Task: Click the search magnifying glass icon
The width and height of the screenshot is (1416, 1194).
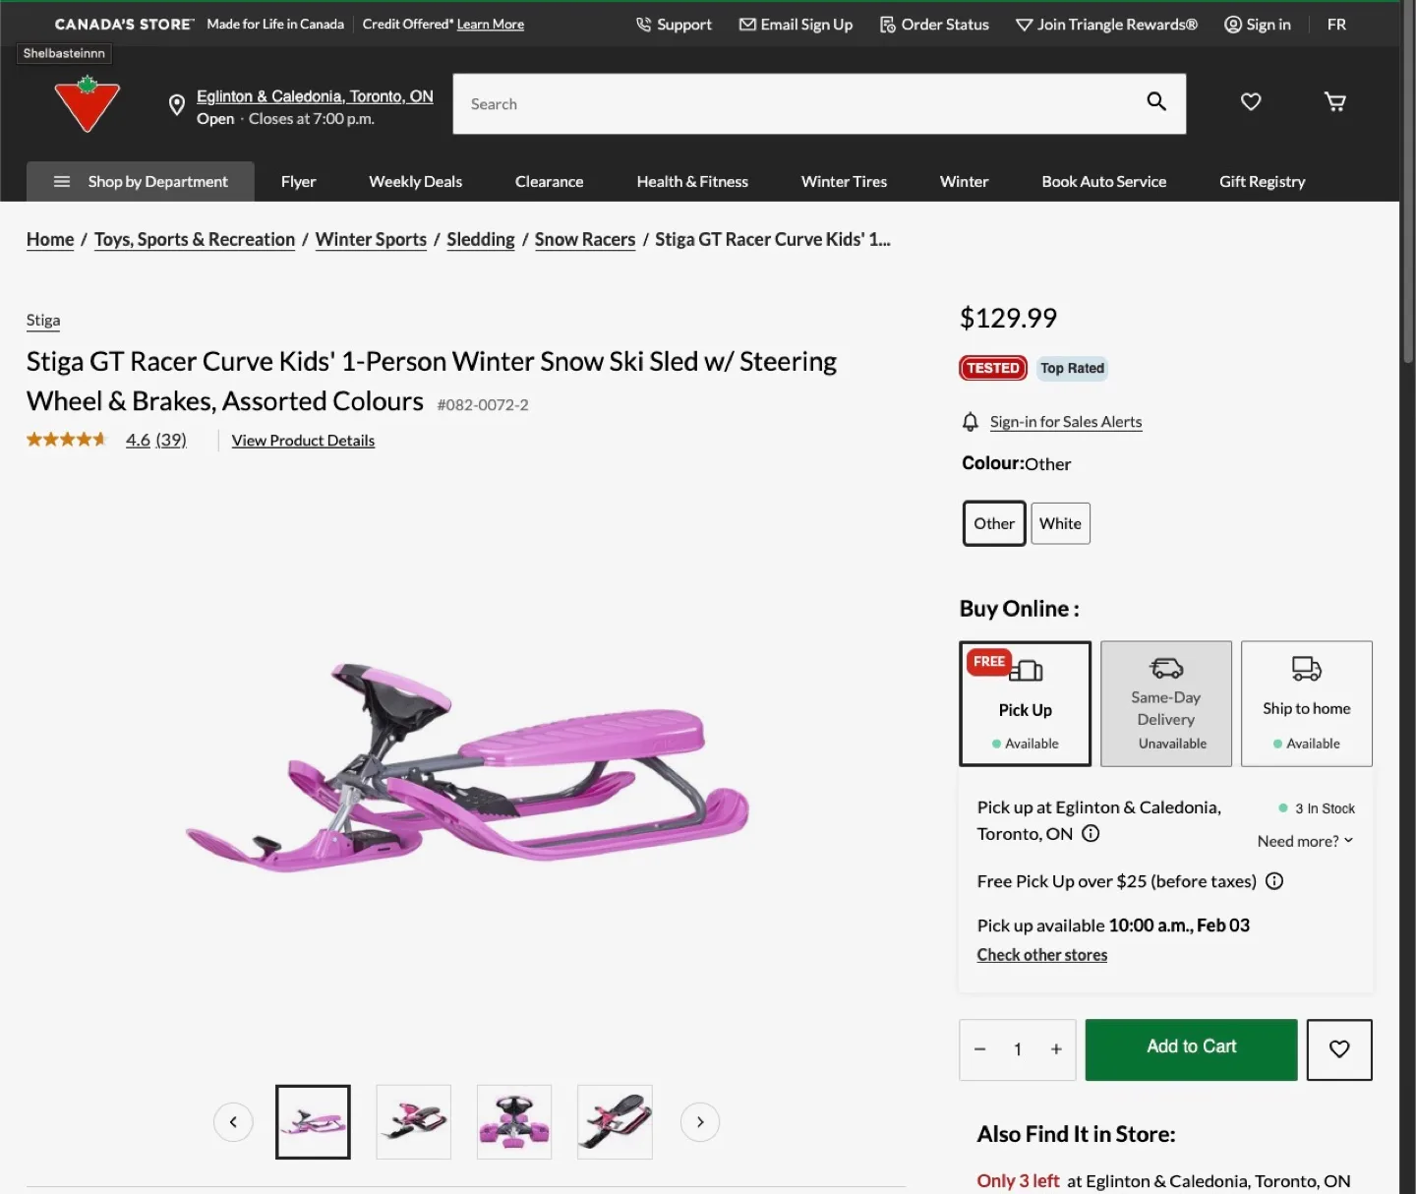Action: pyautogui.click(x=1156, y=101)
